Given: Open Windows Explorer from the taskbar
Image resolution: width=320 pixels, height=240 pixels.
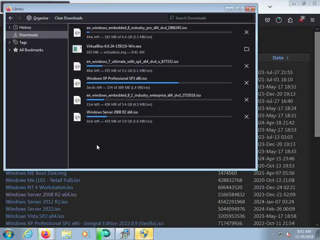Looking at the screenshot, I should pos(67,234).
